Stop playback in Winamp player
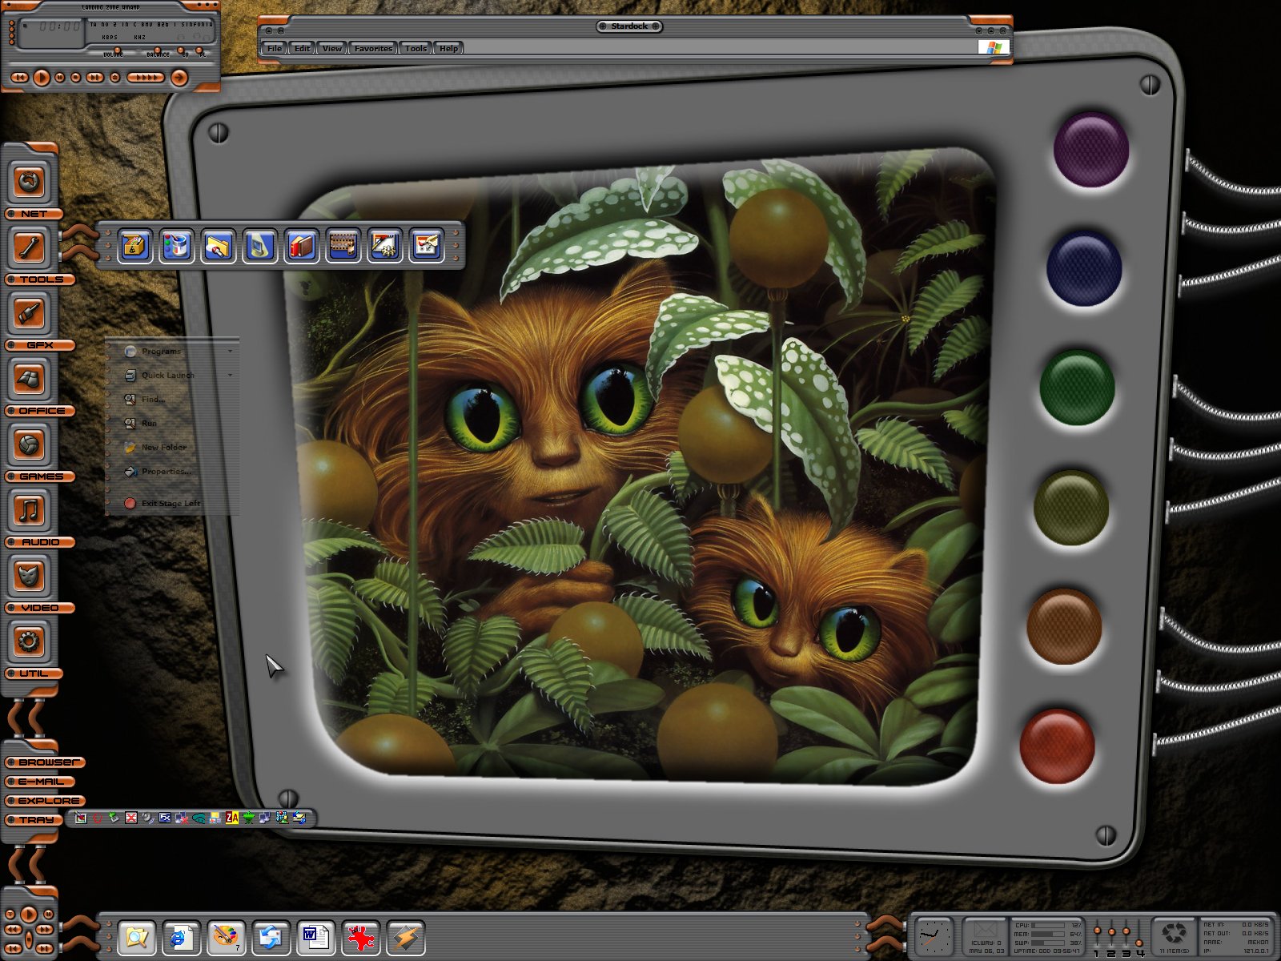Viewport: 1281px width, 961px height. click(75, 78)
